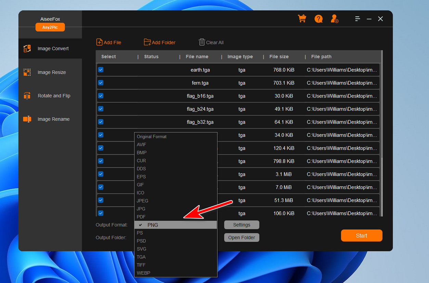Screen dimensions: 429x283
Task: Toggle checkbox of the 798.8 KiB row
Action: point(101,161)
